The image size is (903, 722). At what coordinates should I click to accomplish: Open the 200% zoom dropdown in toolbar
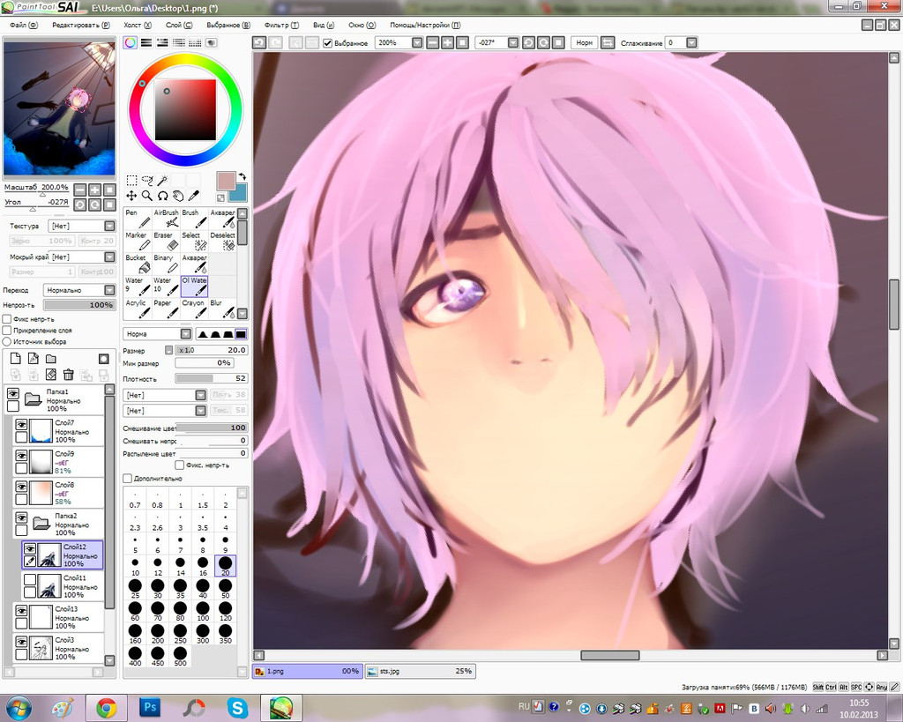click(417, 42)
